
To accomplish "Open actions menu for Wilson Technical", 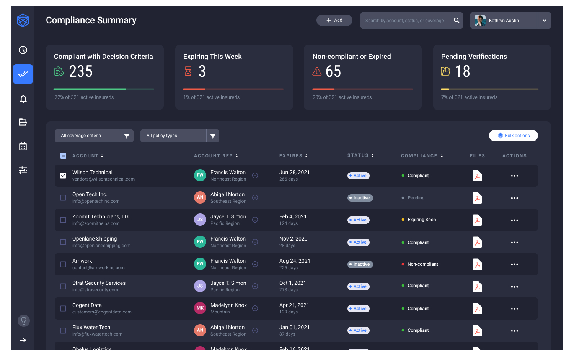I will click(x=514, y=176).
